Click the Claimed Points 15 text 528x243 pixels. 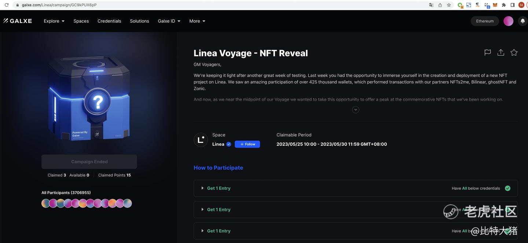tap(114, 175)
